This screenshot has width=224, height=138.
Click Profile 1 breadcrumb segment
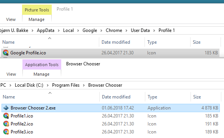167,30
